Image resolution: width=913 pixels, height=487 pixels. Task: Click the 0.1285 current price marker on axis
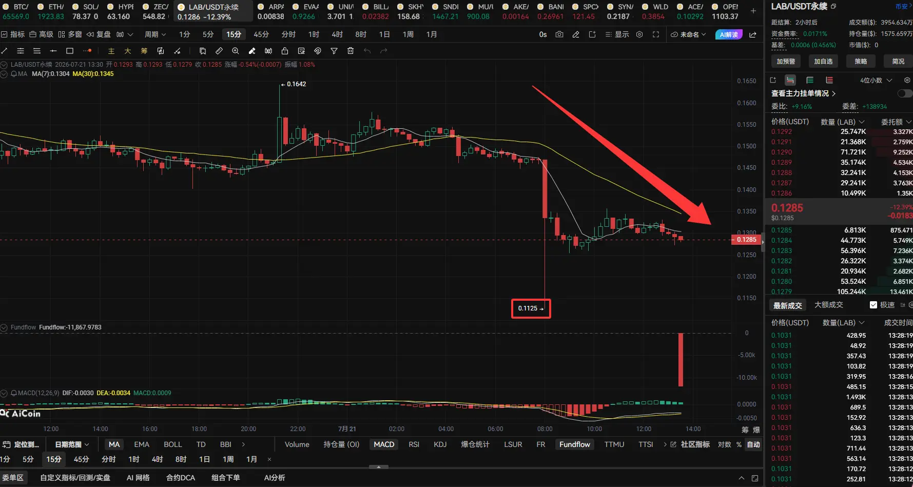coord(746,240)
